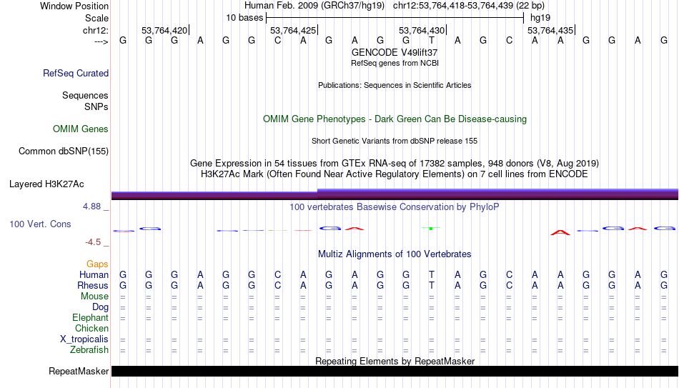Click the 53,764,435 ruler position

pyautogui.click(x=550, y=30)
